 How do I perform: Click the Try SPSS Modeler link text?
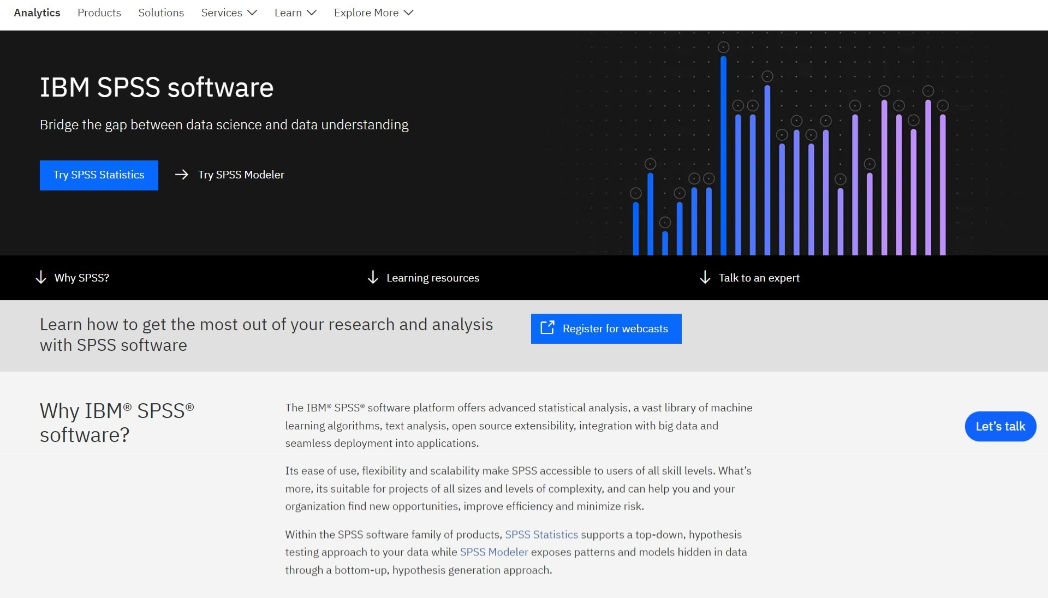[x=241, y=175]
